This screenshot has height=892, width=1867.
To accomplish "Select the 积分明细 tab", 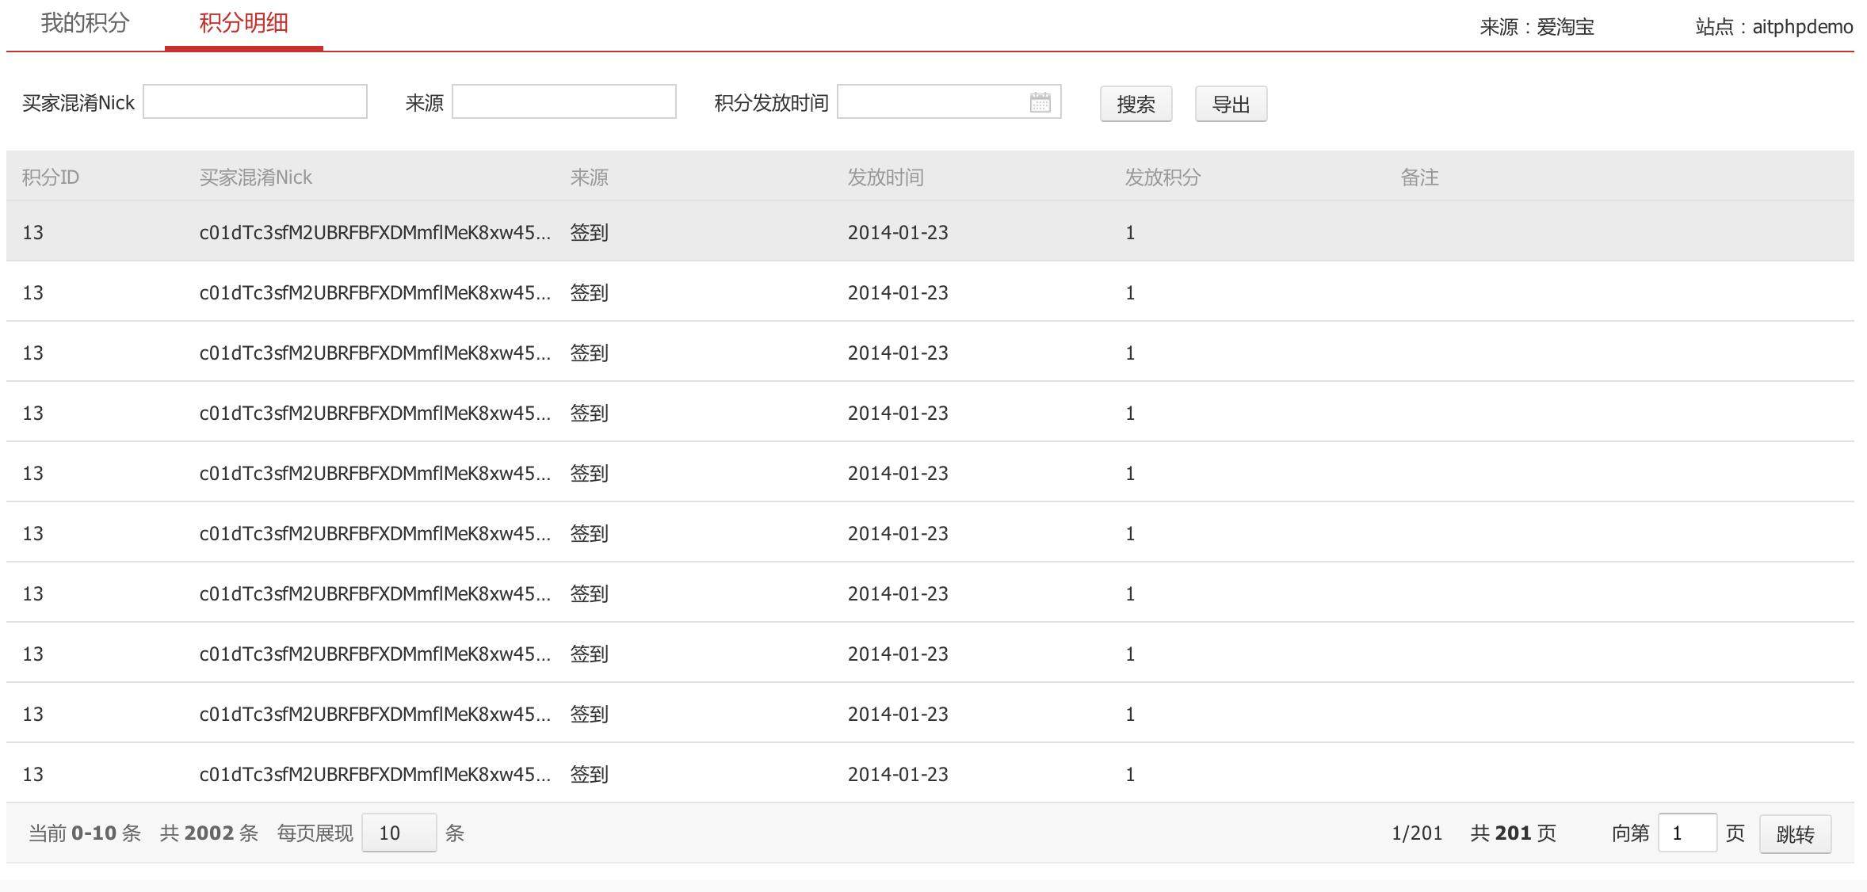I will click(243, 24).
